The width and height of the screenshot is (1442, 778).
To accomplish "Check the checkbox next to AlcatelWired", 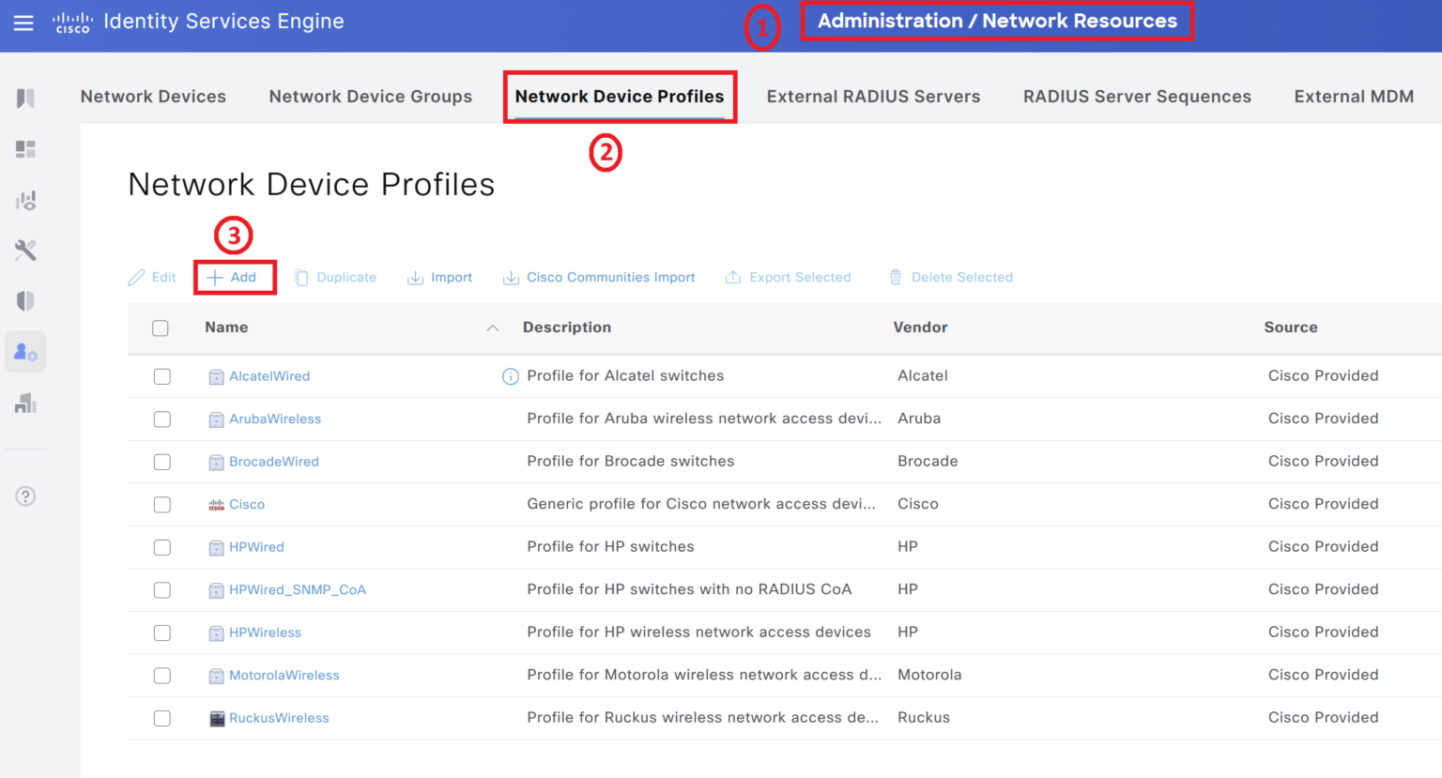I will click(x=161, y=375).
